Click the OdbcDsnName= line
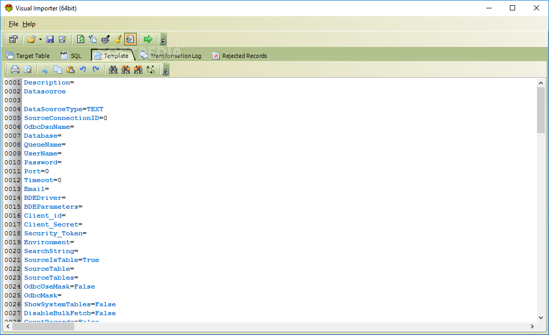 click(x=49, y=127)
